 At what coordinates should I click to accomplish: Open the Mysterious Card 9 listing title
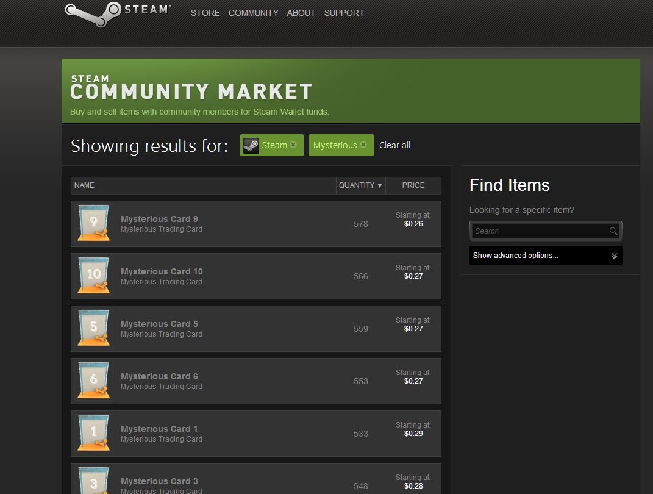click(x=159, y=219)
